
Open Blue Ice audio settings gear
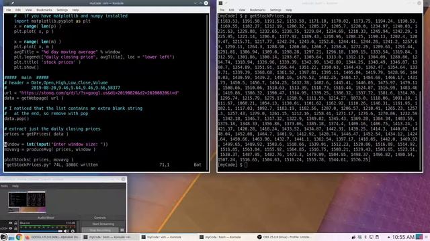[x=73, y=231]
